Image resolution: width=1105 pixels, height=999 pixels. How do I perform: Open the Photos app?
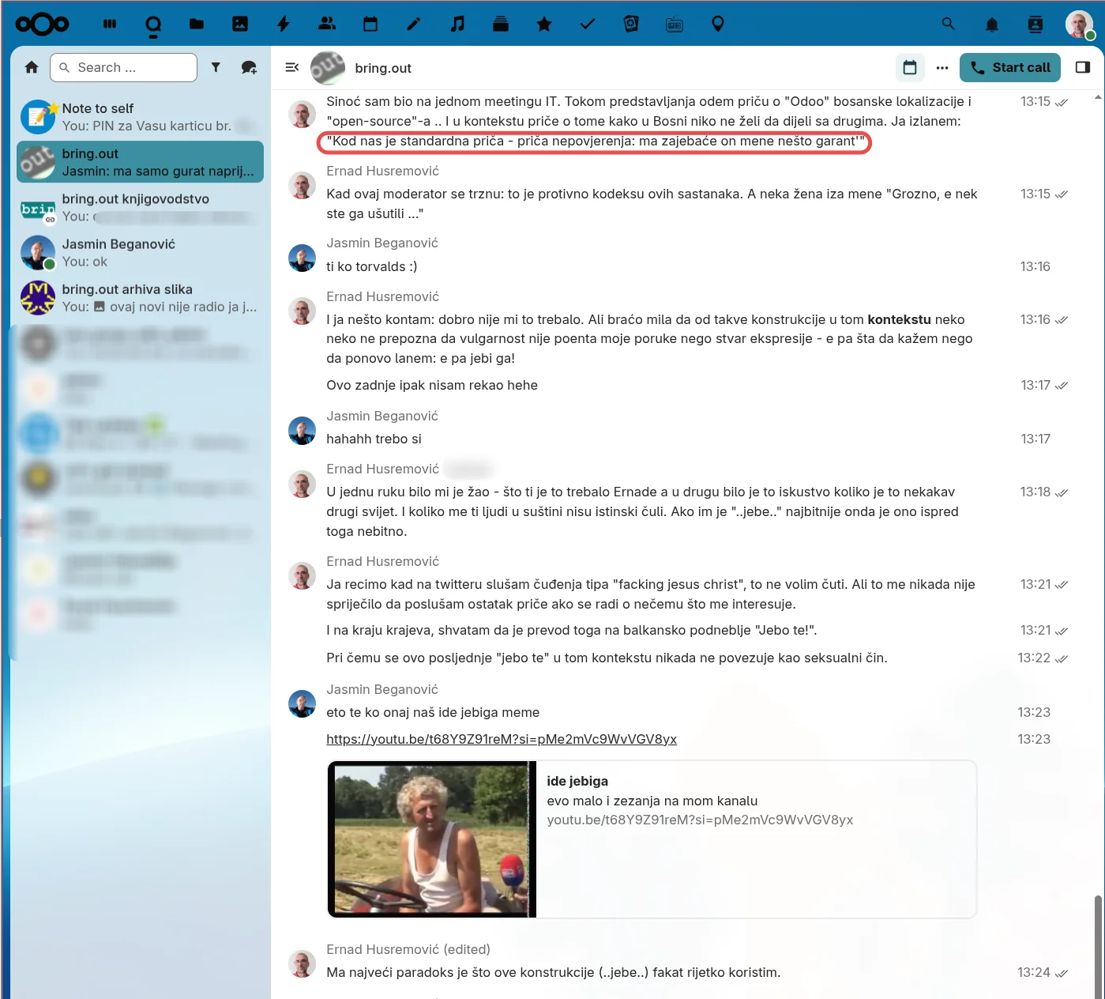pyautogui.click(x=239, y=24)
